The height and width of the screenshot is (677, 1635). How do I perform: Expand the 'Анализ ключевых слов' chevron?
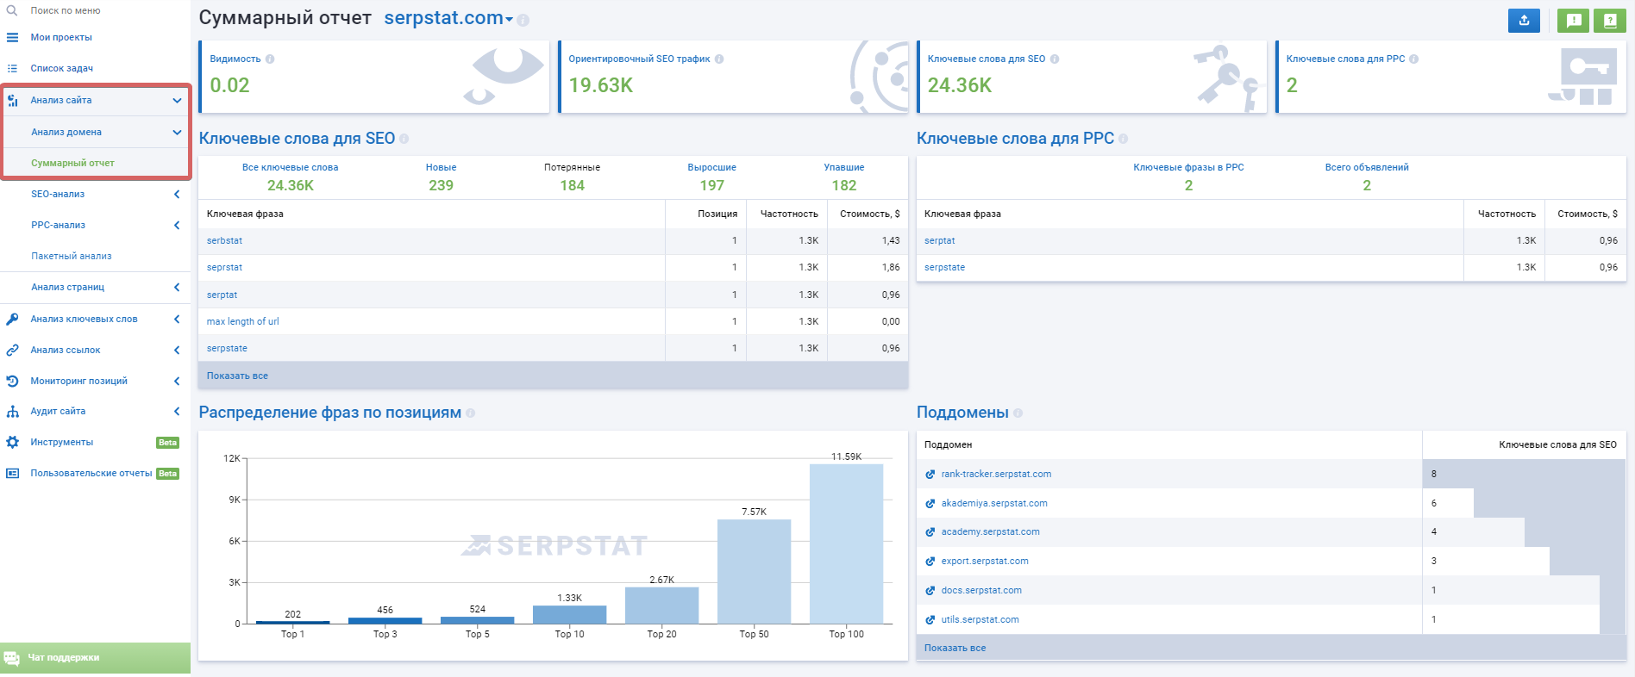[x=177, y=319]
